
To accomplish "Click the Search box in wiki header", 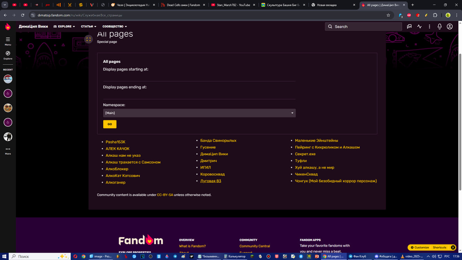I will point(363,26).
